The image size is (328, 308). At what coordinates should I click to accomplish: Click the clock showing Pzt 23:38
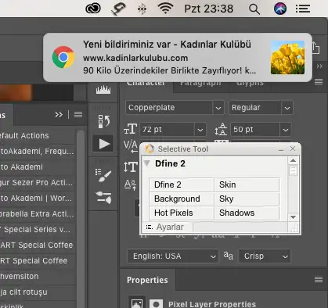click(x=209, y=9)
